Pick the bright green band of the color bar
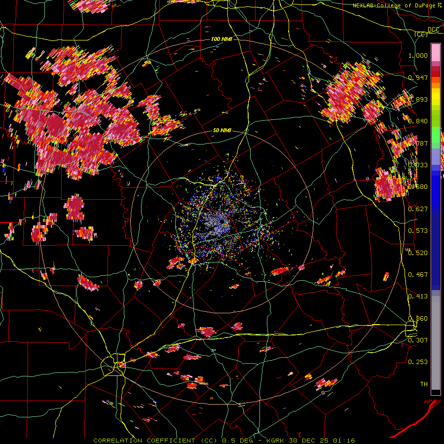 click(x=436, y=134)
